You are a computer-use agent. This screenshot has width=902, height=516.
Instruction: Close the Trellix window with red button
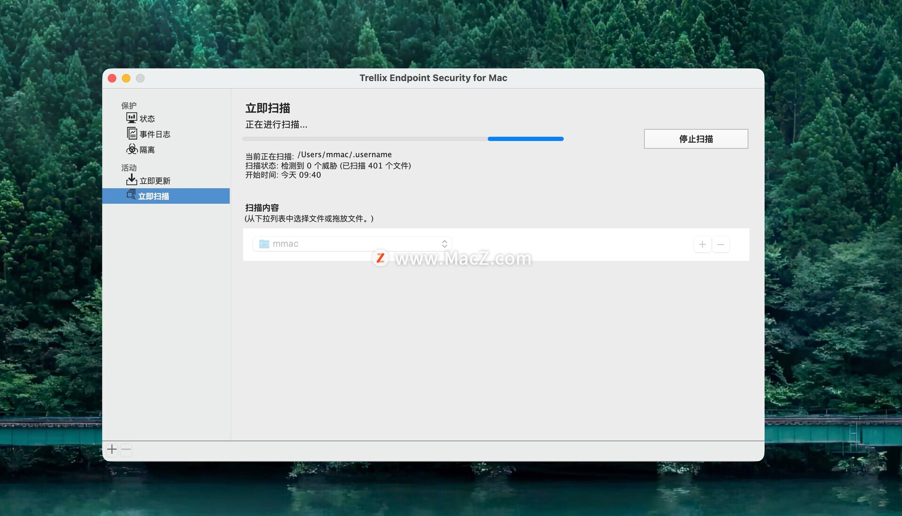point(112,78)
